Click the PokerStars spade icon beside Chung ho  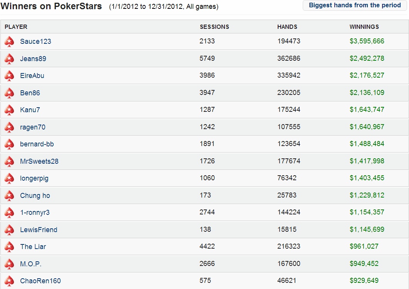pos(9,196)
